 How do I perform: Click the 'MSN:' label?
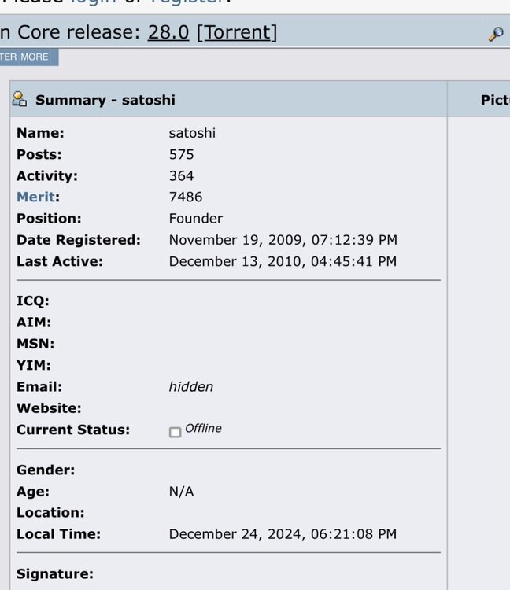click(35, 344)
